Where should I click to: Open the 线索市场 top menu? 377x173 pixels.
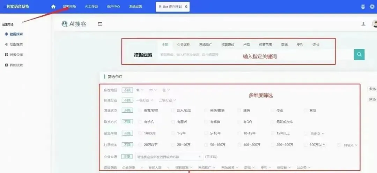coord(69,7)
